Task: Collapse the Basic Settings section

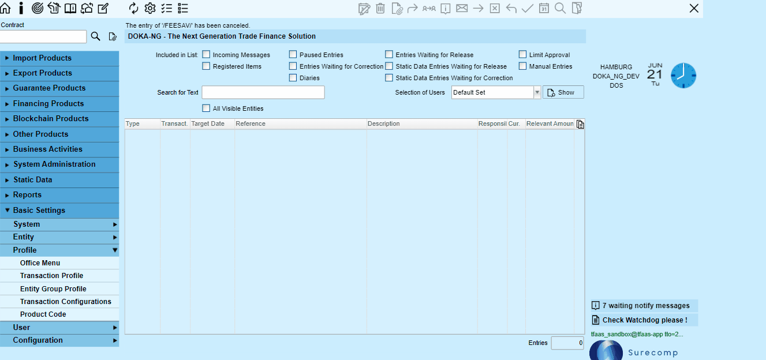Action: coord(59,211)
